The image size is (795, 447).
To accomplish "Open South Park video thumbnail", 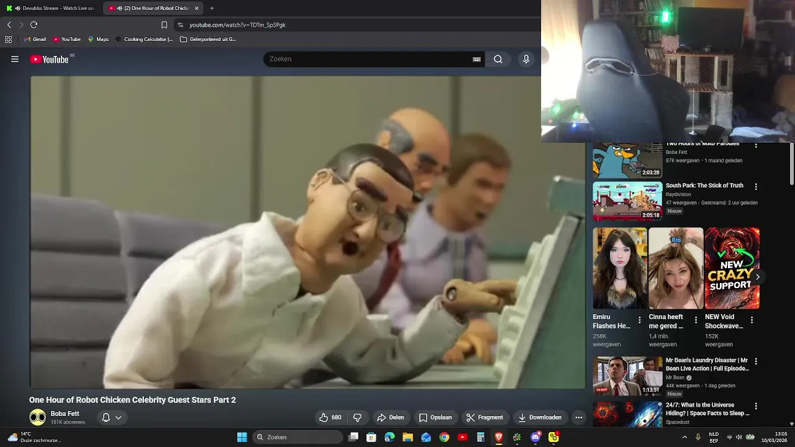I will (x=627, y=201).
